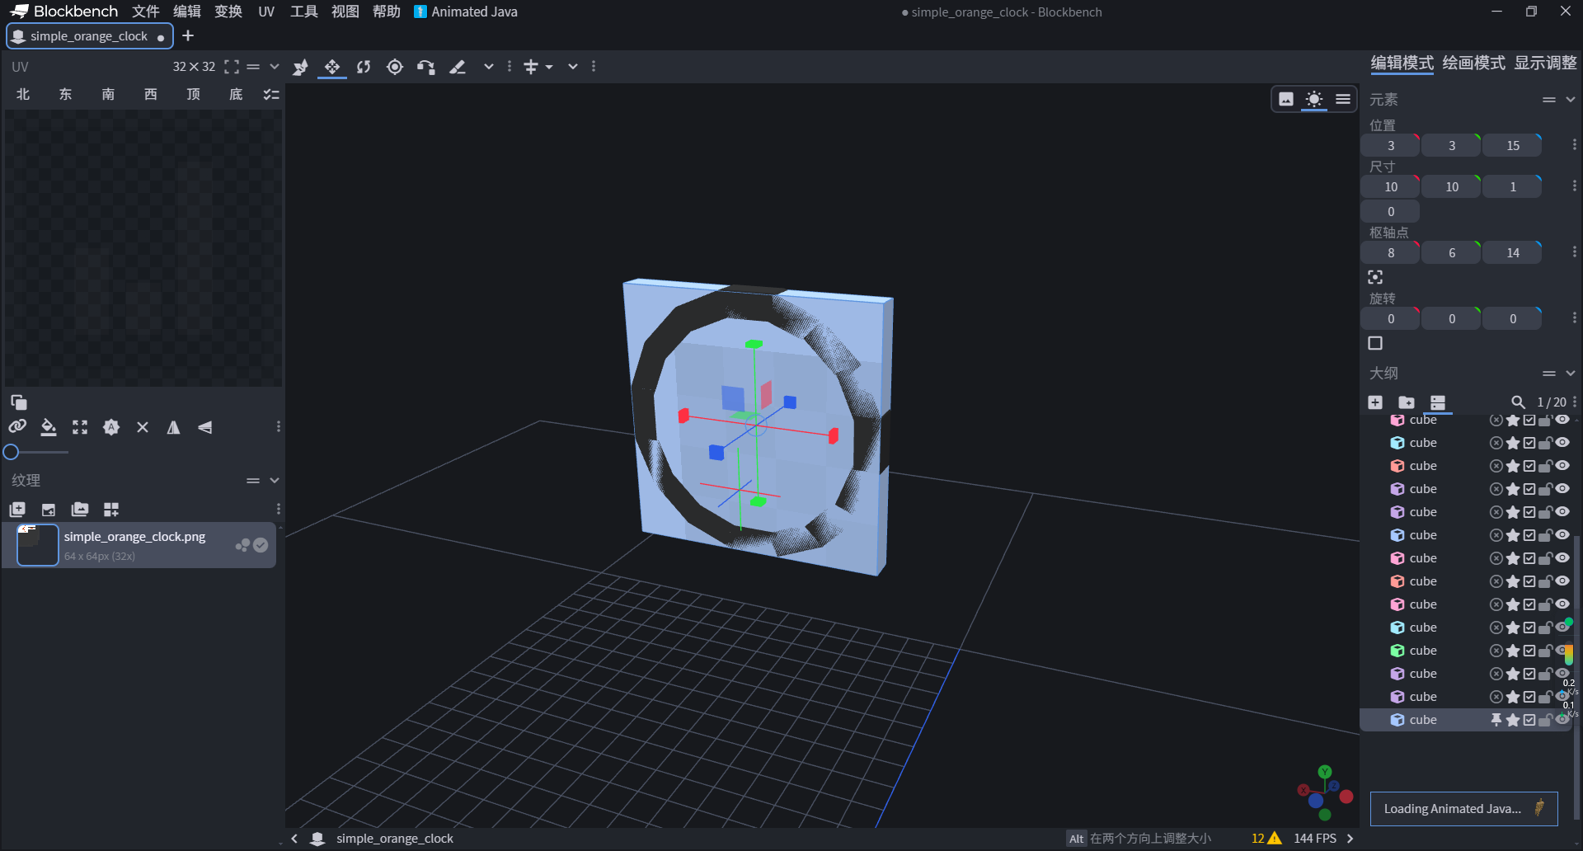
Task: Click the center transform pivot icon
Action: click(531, 67)
